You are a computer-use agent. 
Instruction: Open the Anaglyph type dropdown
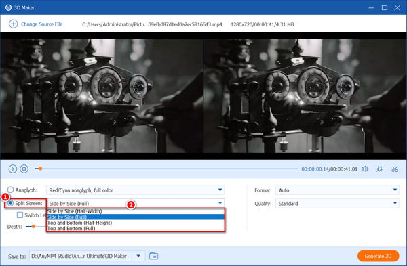pos(135,190)
